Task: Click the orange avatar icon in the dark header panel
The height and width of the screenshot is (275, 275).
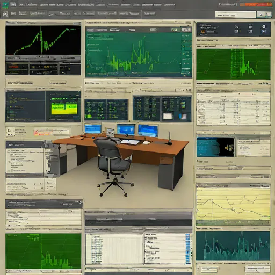Action: point(203,32)
